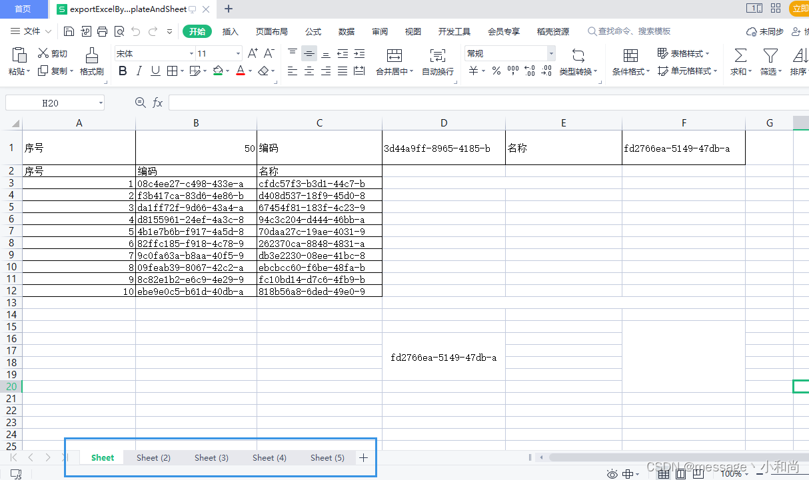Click Merge and Center (合并居中) icon
Viewport: 809px width, 480px height.
click(395, 55)
